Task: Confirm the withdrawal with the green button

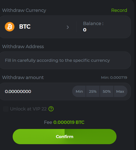Action: 65,137
